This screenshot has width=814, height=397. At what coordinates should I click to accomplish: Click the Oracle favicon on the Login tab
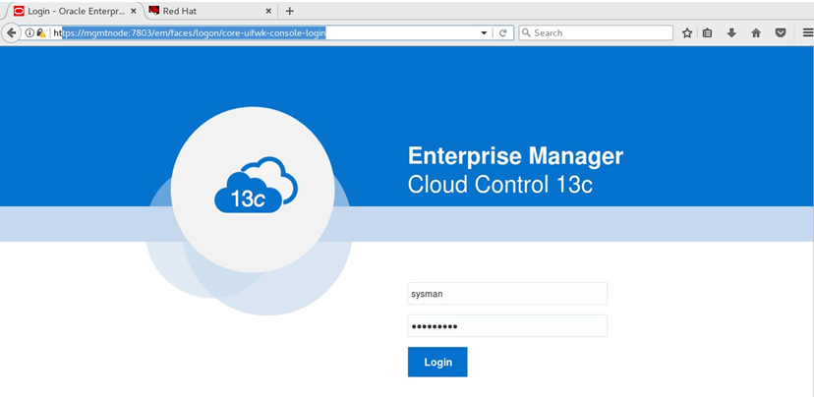(20, 11)
